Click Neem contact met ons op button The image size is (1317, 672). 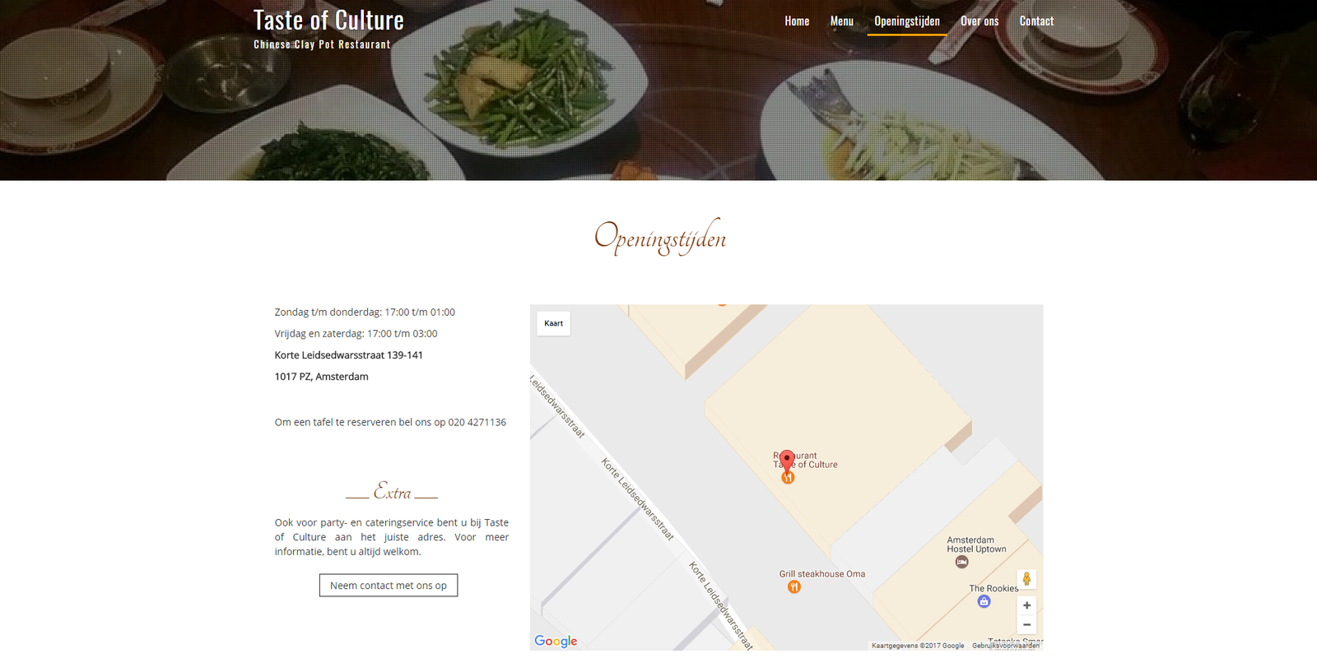[389, 586]
